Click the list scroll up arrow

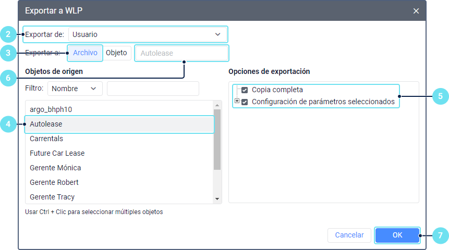pos(217,105)
